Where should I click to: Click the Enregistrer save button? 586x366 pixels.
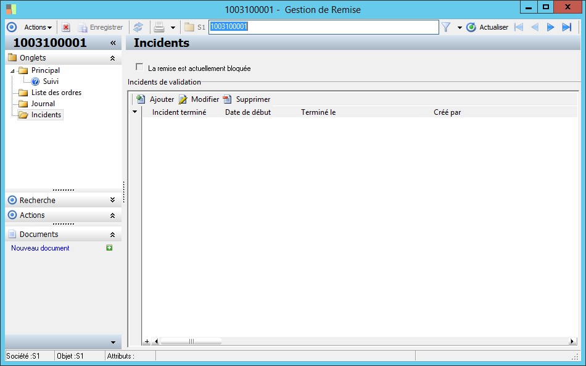[101, 27]
